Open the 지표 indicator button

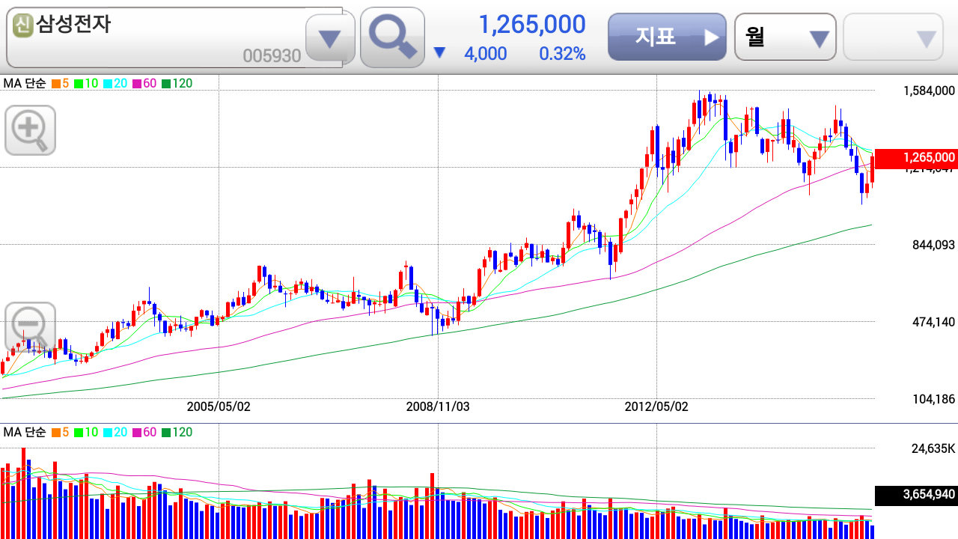point(667,37)
